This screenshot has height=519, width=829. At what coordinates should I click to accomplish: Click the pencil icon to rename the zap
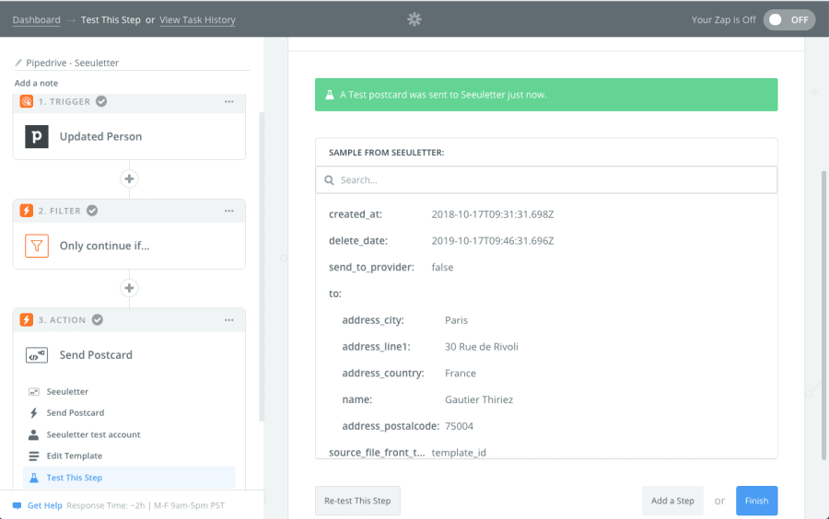click(18, 63)
